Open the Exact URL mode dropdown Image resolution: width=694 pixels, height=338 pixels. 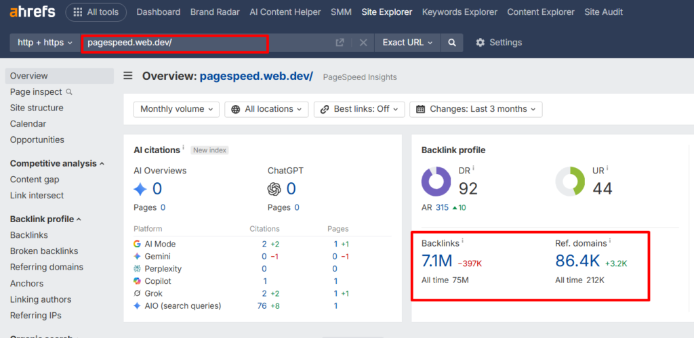point(407,43)
